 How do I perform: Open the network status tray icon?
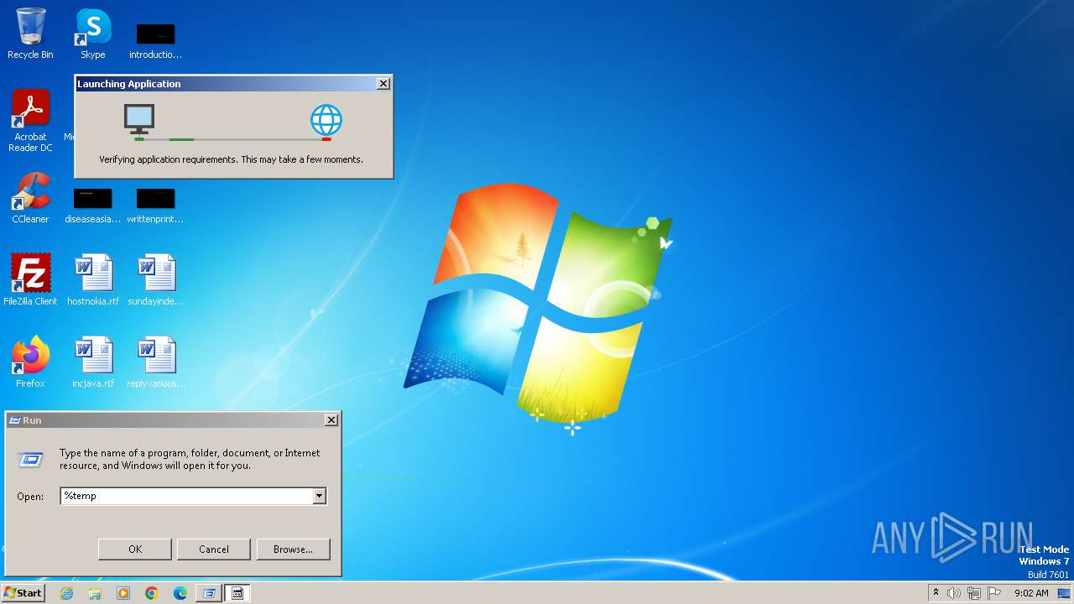(974, 593)
